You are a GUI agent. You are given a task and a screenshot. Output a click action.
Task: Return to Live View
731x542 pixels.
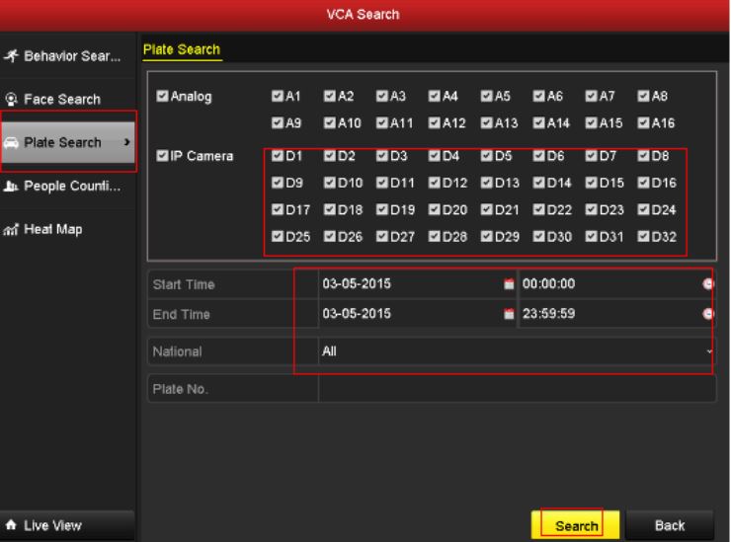point(67,525)
